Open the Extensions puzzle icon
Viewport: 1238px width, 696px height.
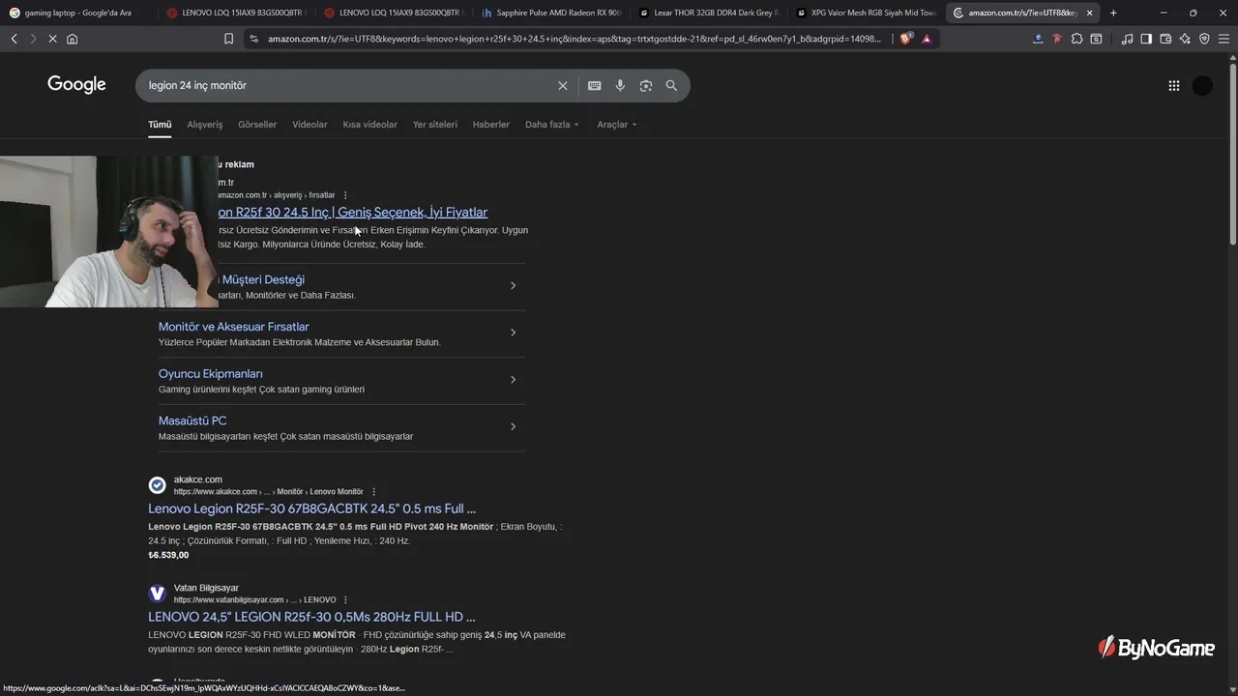(x=1076, y=39)
